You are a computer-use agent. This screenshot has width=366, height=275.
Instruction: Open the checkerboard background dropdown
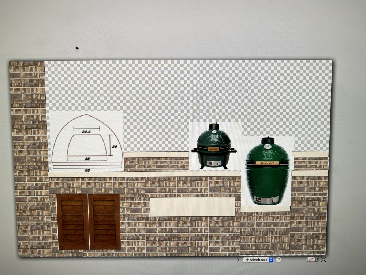tap(258, 260)
